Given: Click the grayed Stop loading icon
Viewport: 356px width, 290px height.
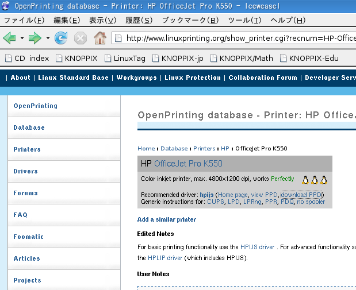Looking at the screenshot, I should tap(81, 38).
